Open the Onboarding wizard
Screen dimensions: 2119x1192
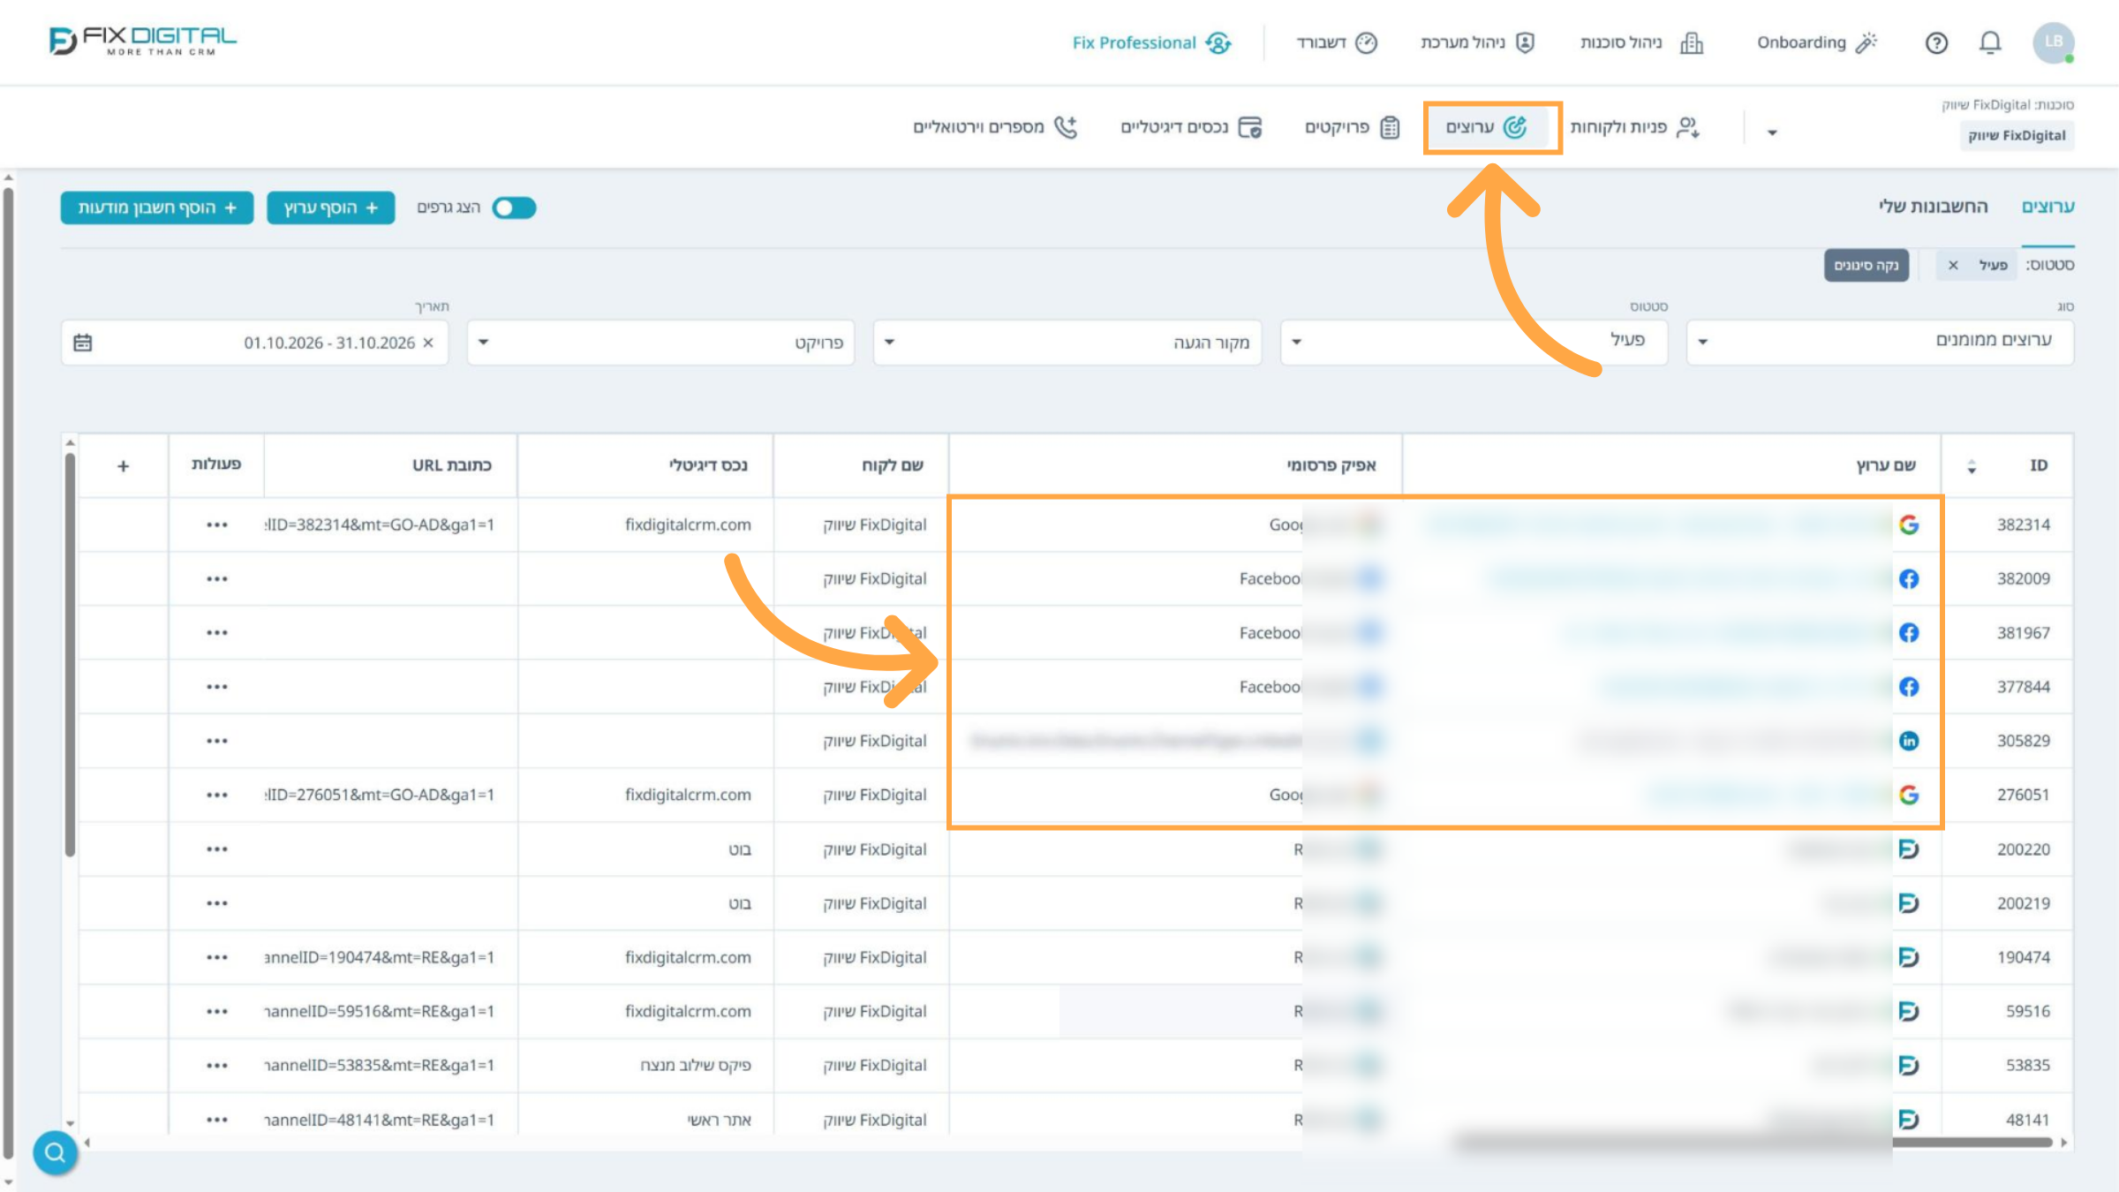click(1816, 42)
